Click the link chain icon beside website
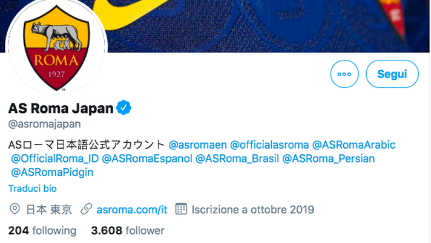Screen dimensions: 431x243 pos(86,210)
